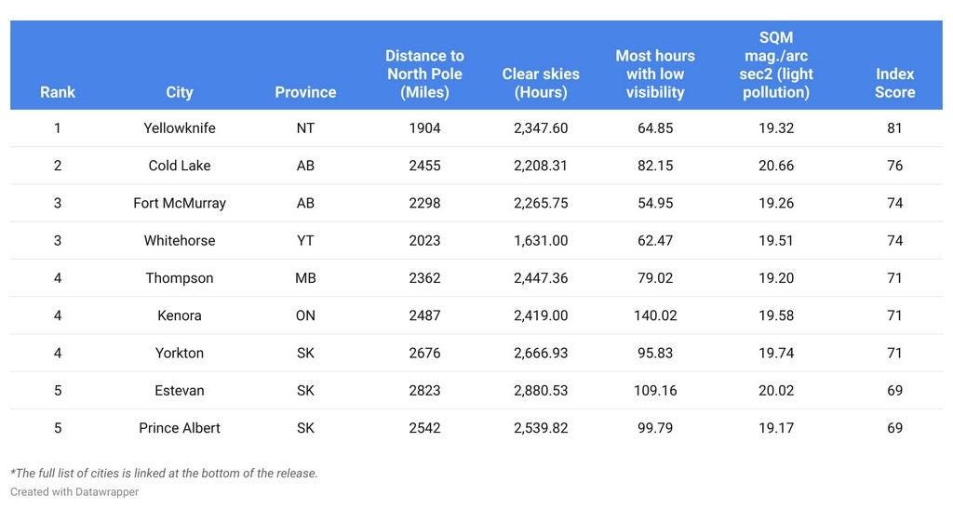
Task: Click Yellowknife's index score 81
Action: (894, 127)
